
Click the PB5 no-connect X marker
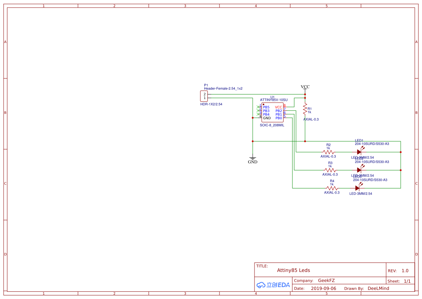click(258, 107)
